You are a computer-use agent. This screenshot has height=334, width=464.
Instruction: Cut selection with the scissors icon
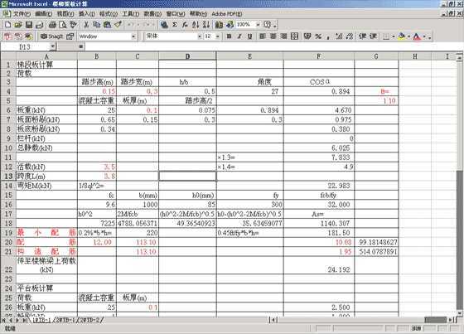tap(86, 25)
